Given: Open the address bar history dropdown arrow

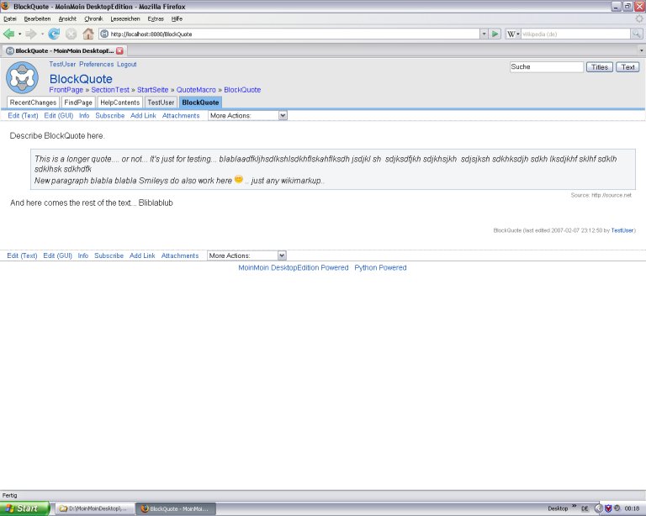Looking at the screenshot, I should click(x=483, y=34).
